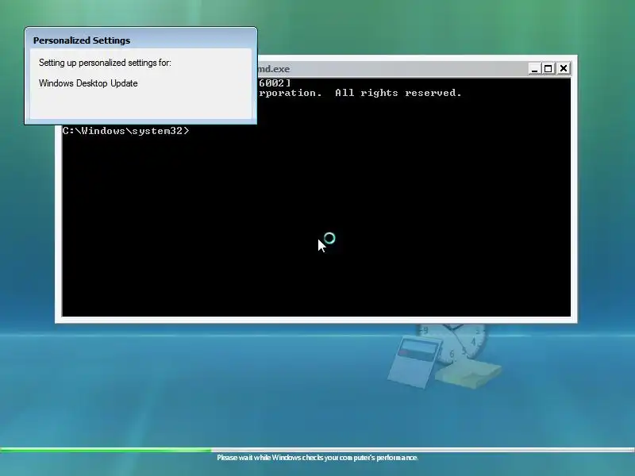Click the Personalized Settings dialog title
Viewport: 635px width, 476px height.
[x=82, y=40]
